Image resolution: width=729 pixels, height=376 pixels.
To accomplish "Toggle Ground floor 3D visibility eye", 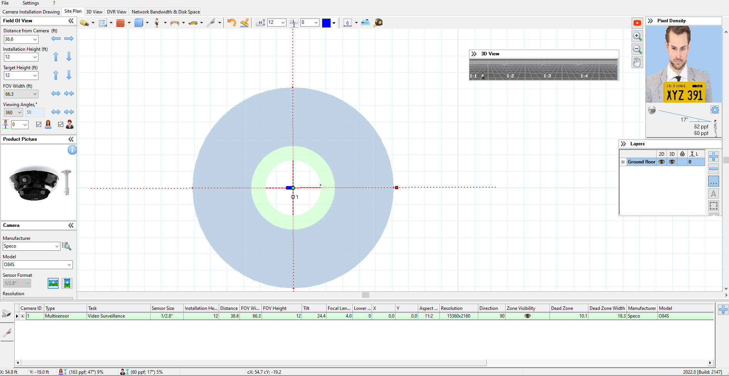I will (672, 162).
